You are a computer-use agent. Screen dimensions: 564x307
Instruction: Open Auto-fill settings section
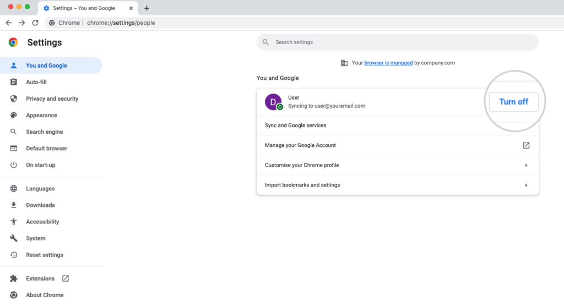tap(51, 82)
